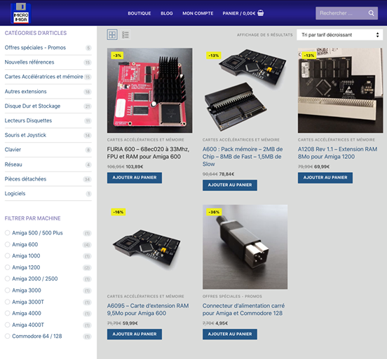Open A1208 Rev 1.1 product title

coord(337,153)
